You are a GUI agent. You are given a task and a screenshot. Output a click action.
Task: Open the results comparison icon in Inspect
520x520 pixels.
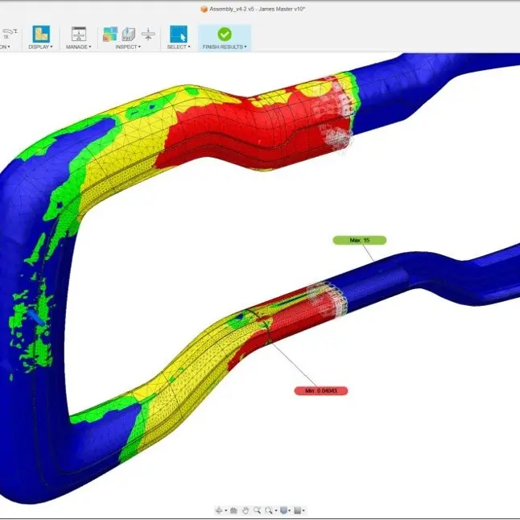point(110,34)
